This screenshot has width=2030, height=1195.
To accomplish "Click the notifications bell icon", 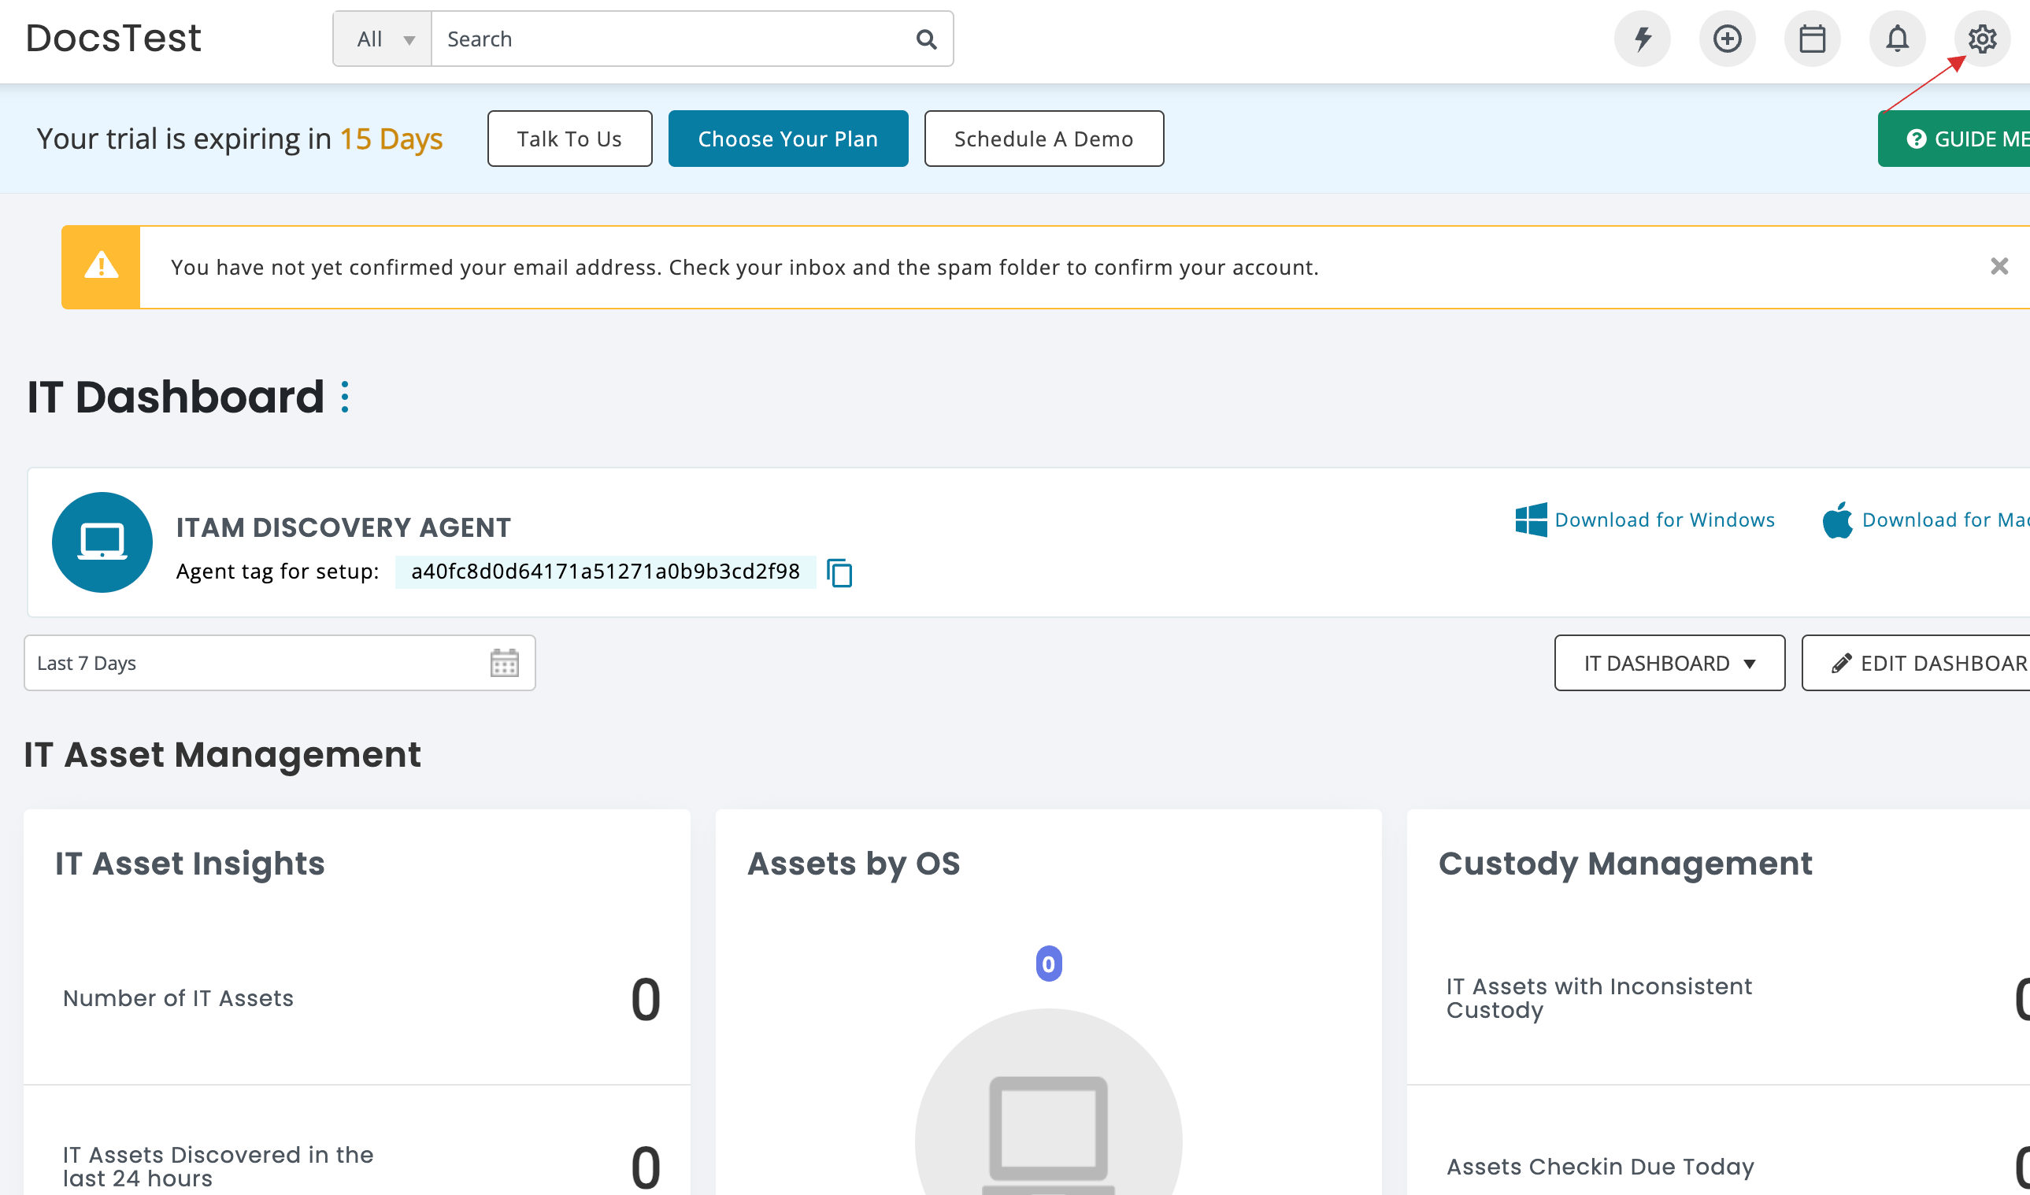I will (1898, 39).
